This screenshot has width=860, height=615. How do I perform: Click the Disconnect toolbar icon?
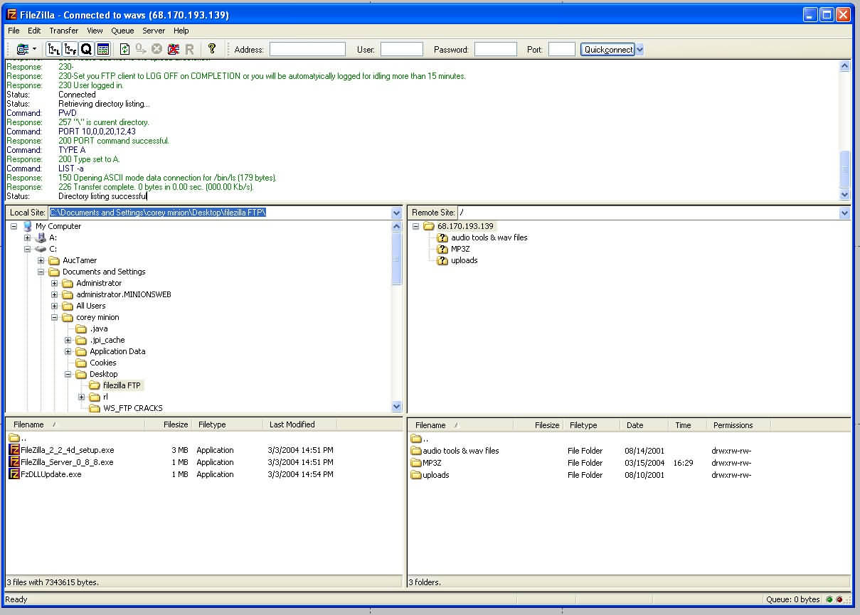tap(173, 49)
